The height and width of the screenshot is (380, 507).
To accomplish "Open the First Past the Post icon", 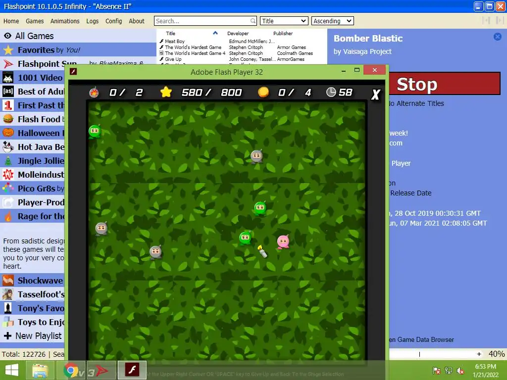I will [x=8, y=105].
